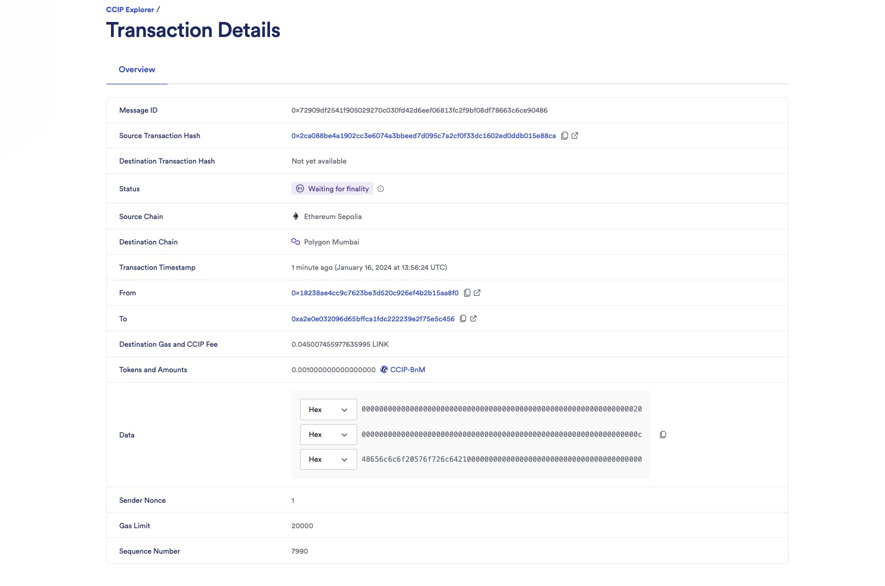Click the 'Message ID' row label

point(138,110)
